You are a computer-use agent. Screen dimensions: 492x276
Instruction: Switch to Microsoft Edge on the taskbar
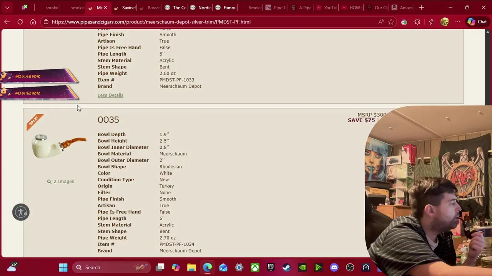click(207, 267)
